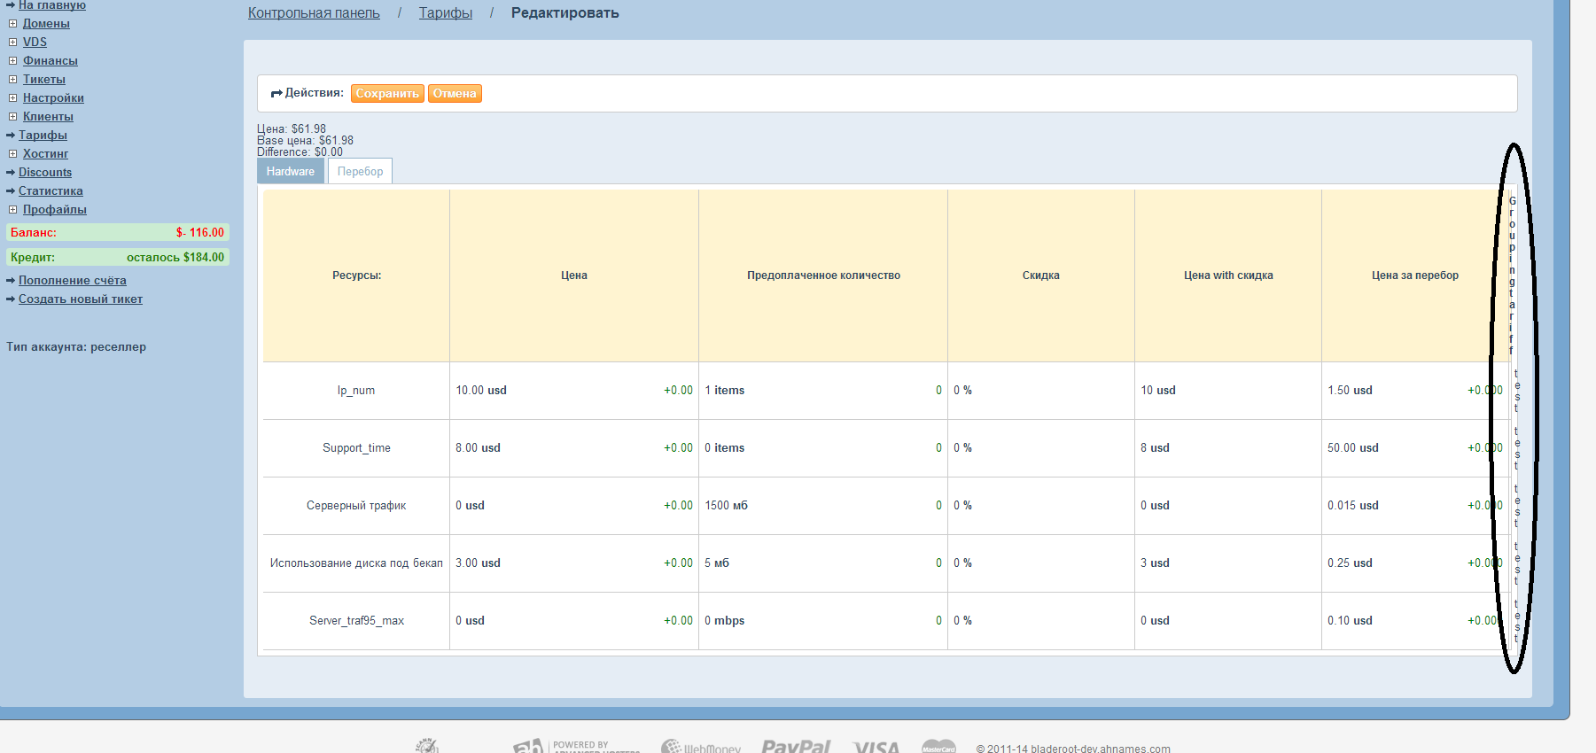Click the Создать новый тикет link
This screenshot has width=1596, height=753.
pyautogui.click(x=81, y=299)
